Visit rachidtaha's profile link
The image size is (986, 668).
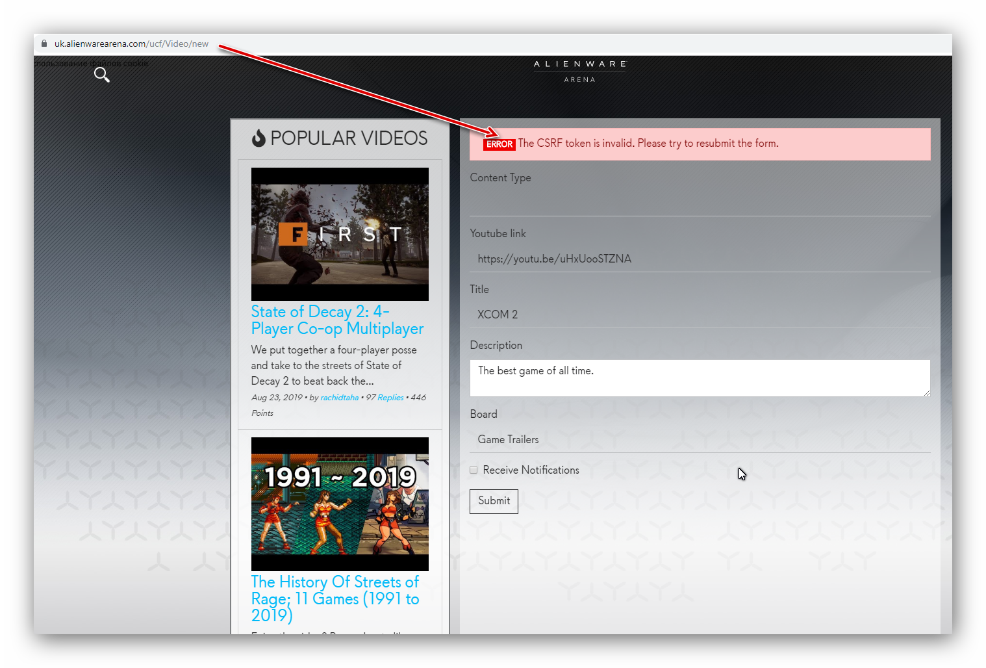(x=339, y=398)
